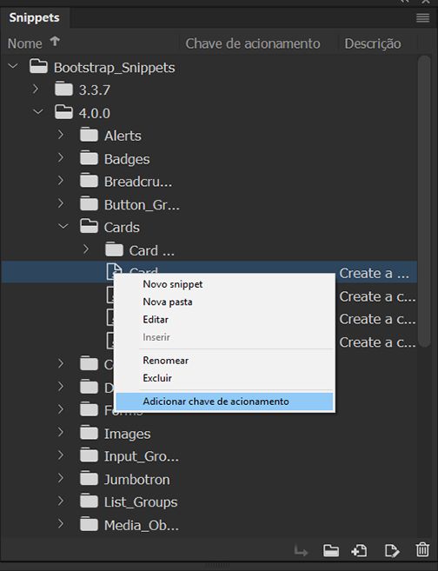This screenshot has height=571, width=438.
Task: Click the Bootstrap_Snippets folder icon
Action: (38, 67)
